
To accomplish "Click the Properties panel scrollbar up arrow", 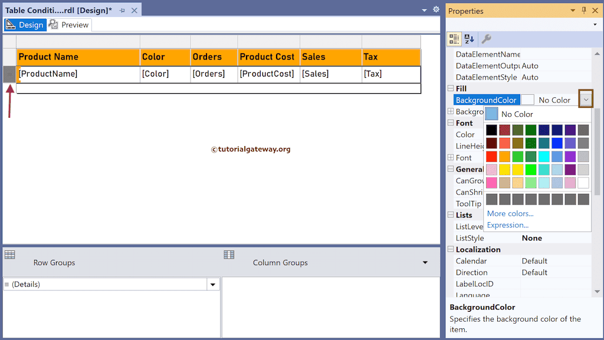I will coord(597,54).
